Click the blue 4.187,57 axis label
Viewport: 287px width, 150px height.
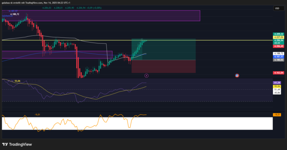279,57
